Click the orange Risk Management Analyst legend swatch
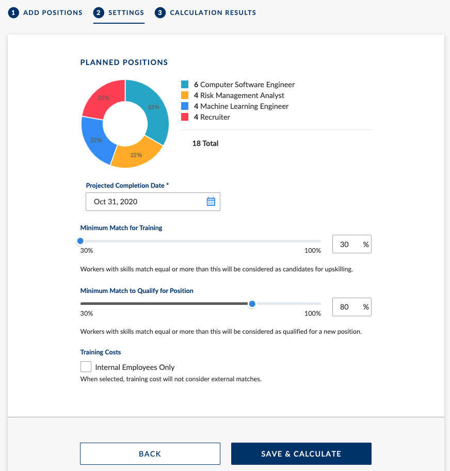Screen dimensions: 450x471 coord(185,95)
